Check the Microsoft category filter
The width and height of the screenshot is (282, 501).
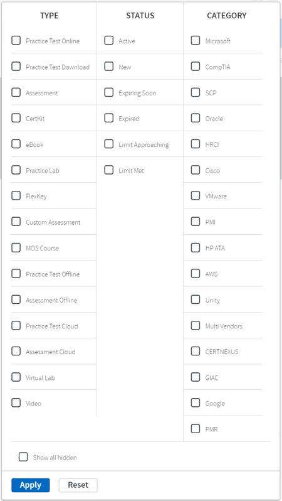click(x=196, y=41)
